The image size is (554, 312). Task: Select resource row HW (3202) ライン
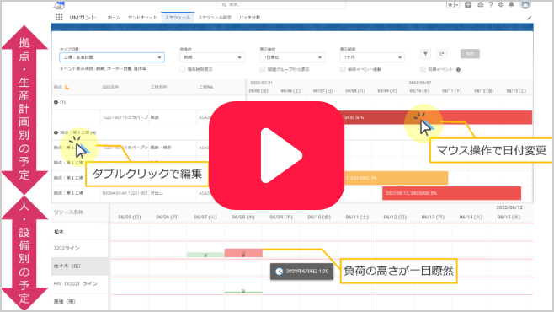tap(80, 283)
